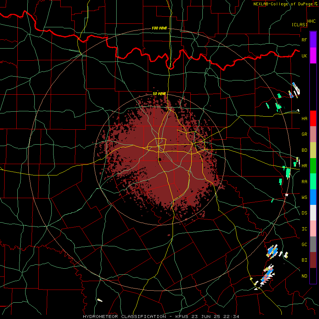Select the mint green RA legend swatch
This screenshot has width=319, height=319.
point(313,181)
